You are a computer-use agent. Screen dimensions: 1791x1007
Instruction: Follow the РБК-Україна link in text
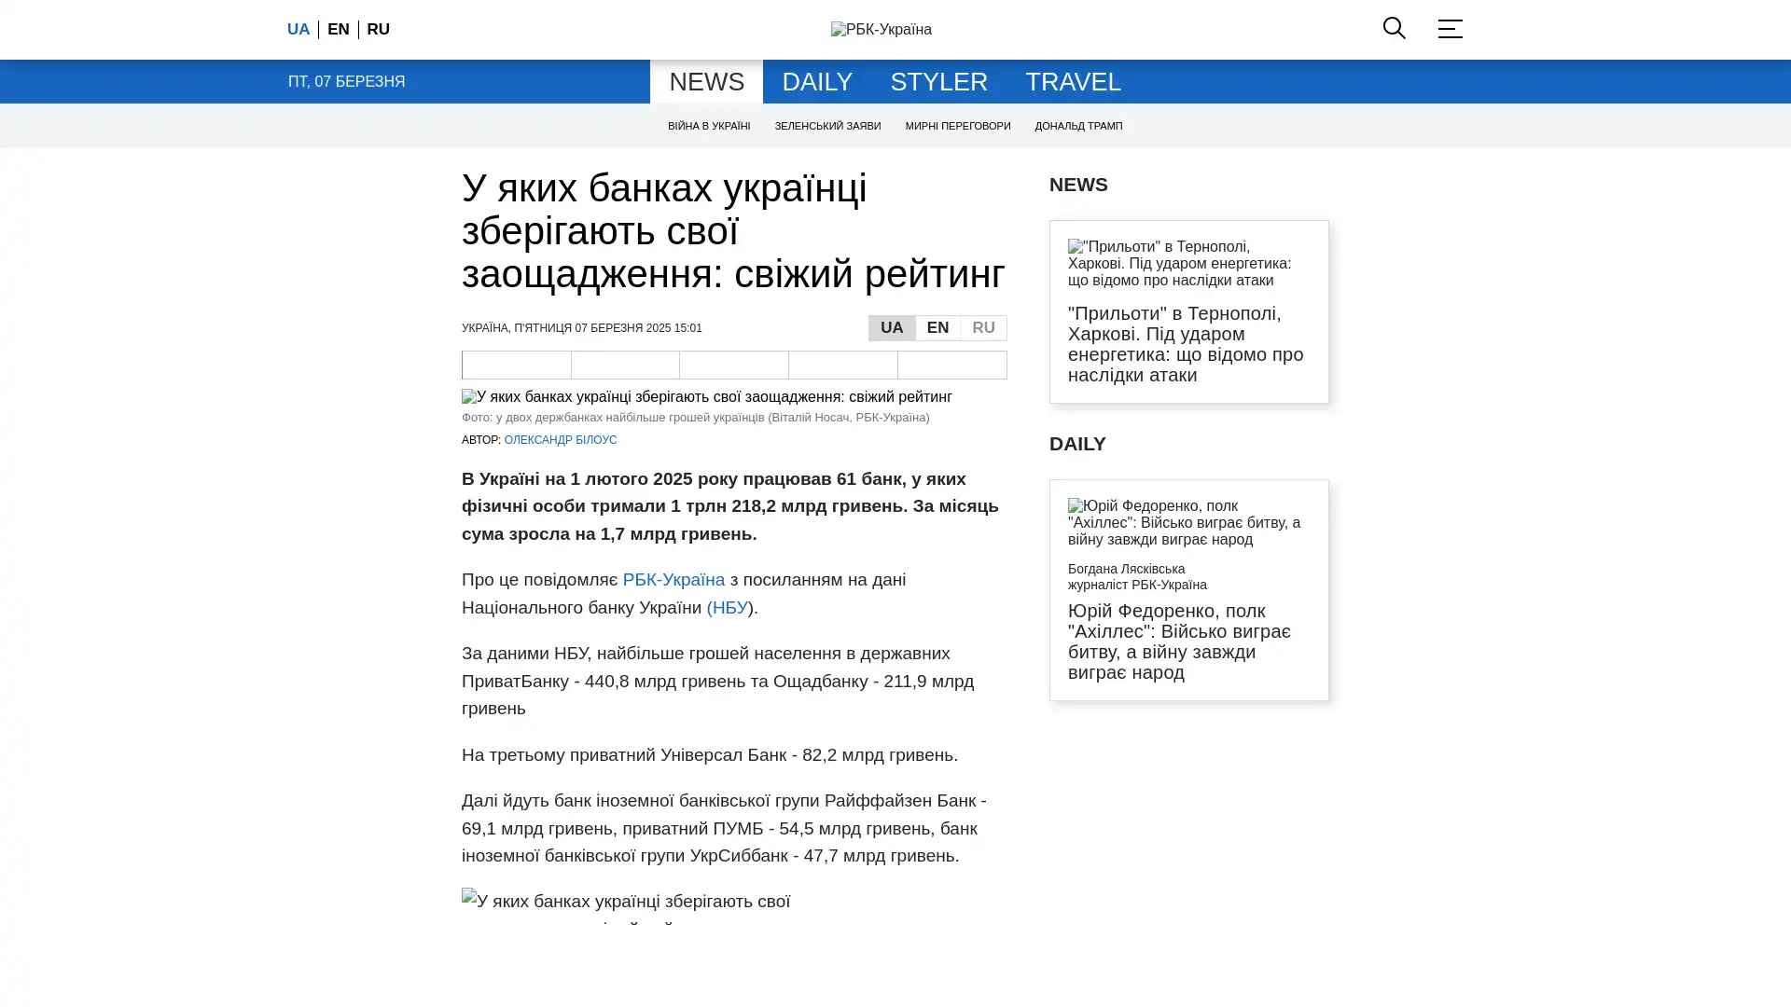(x=673, y=580)
